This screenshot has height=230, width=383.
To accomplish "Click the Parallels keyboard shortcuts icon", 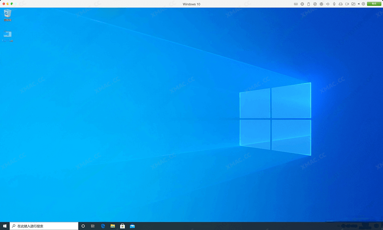I will click(296, 4).
